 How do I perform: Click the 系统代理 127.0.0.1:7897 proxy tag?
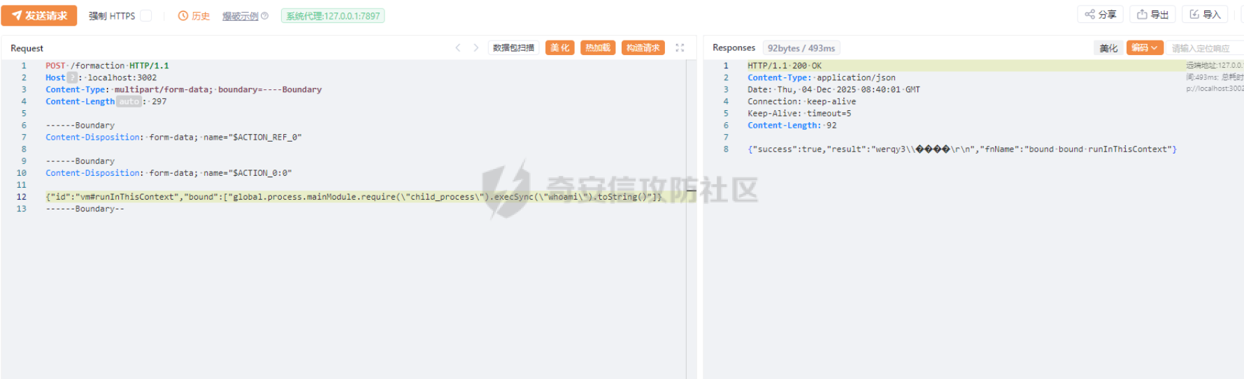332,16
